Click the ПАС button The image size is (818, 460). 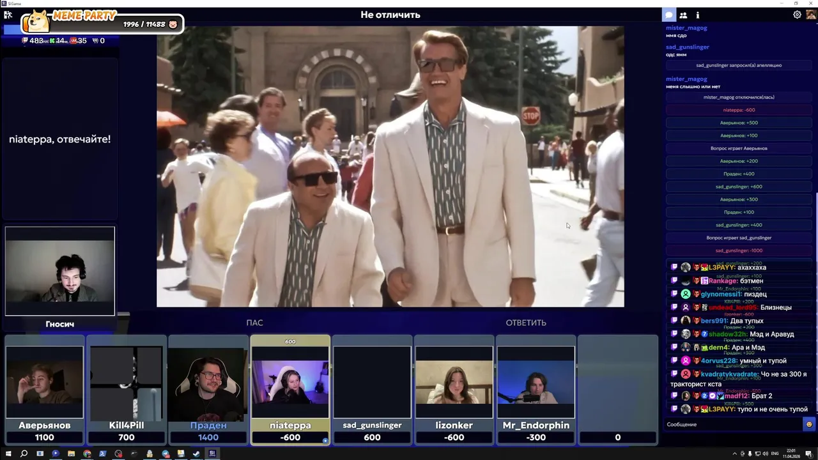coord(254,323)
